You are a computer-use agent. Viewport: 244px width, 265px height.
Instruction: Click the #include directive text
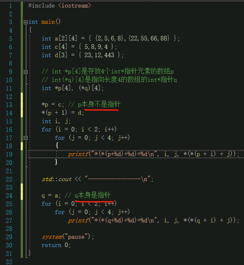tap(42, 5)
